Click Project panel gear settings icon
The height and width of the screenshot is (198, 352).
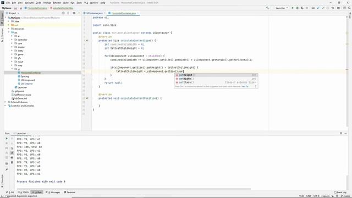(74, 13)
